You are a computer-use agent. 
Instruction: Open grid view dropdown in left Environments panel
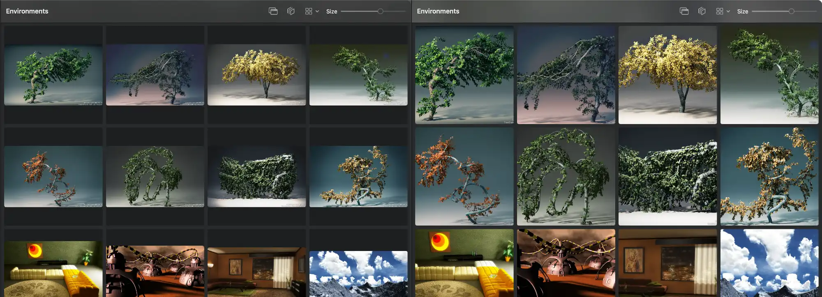312,11
